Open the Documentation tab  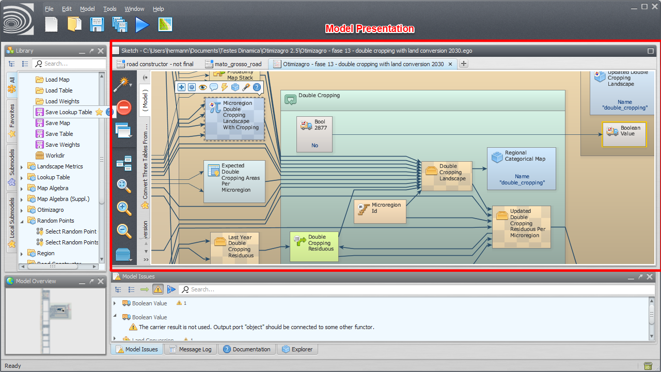(x=246, y=349)
